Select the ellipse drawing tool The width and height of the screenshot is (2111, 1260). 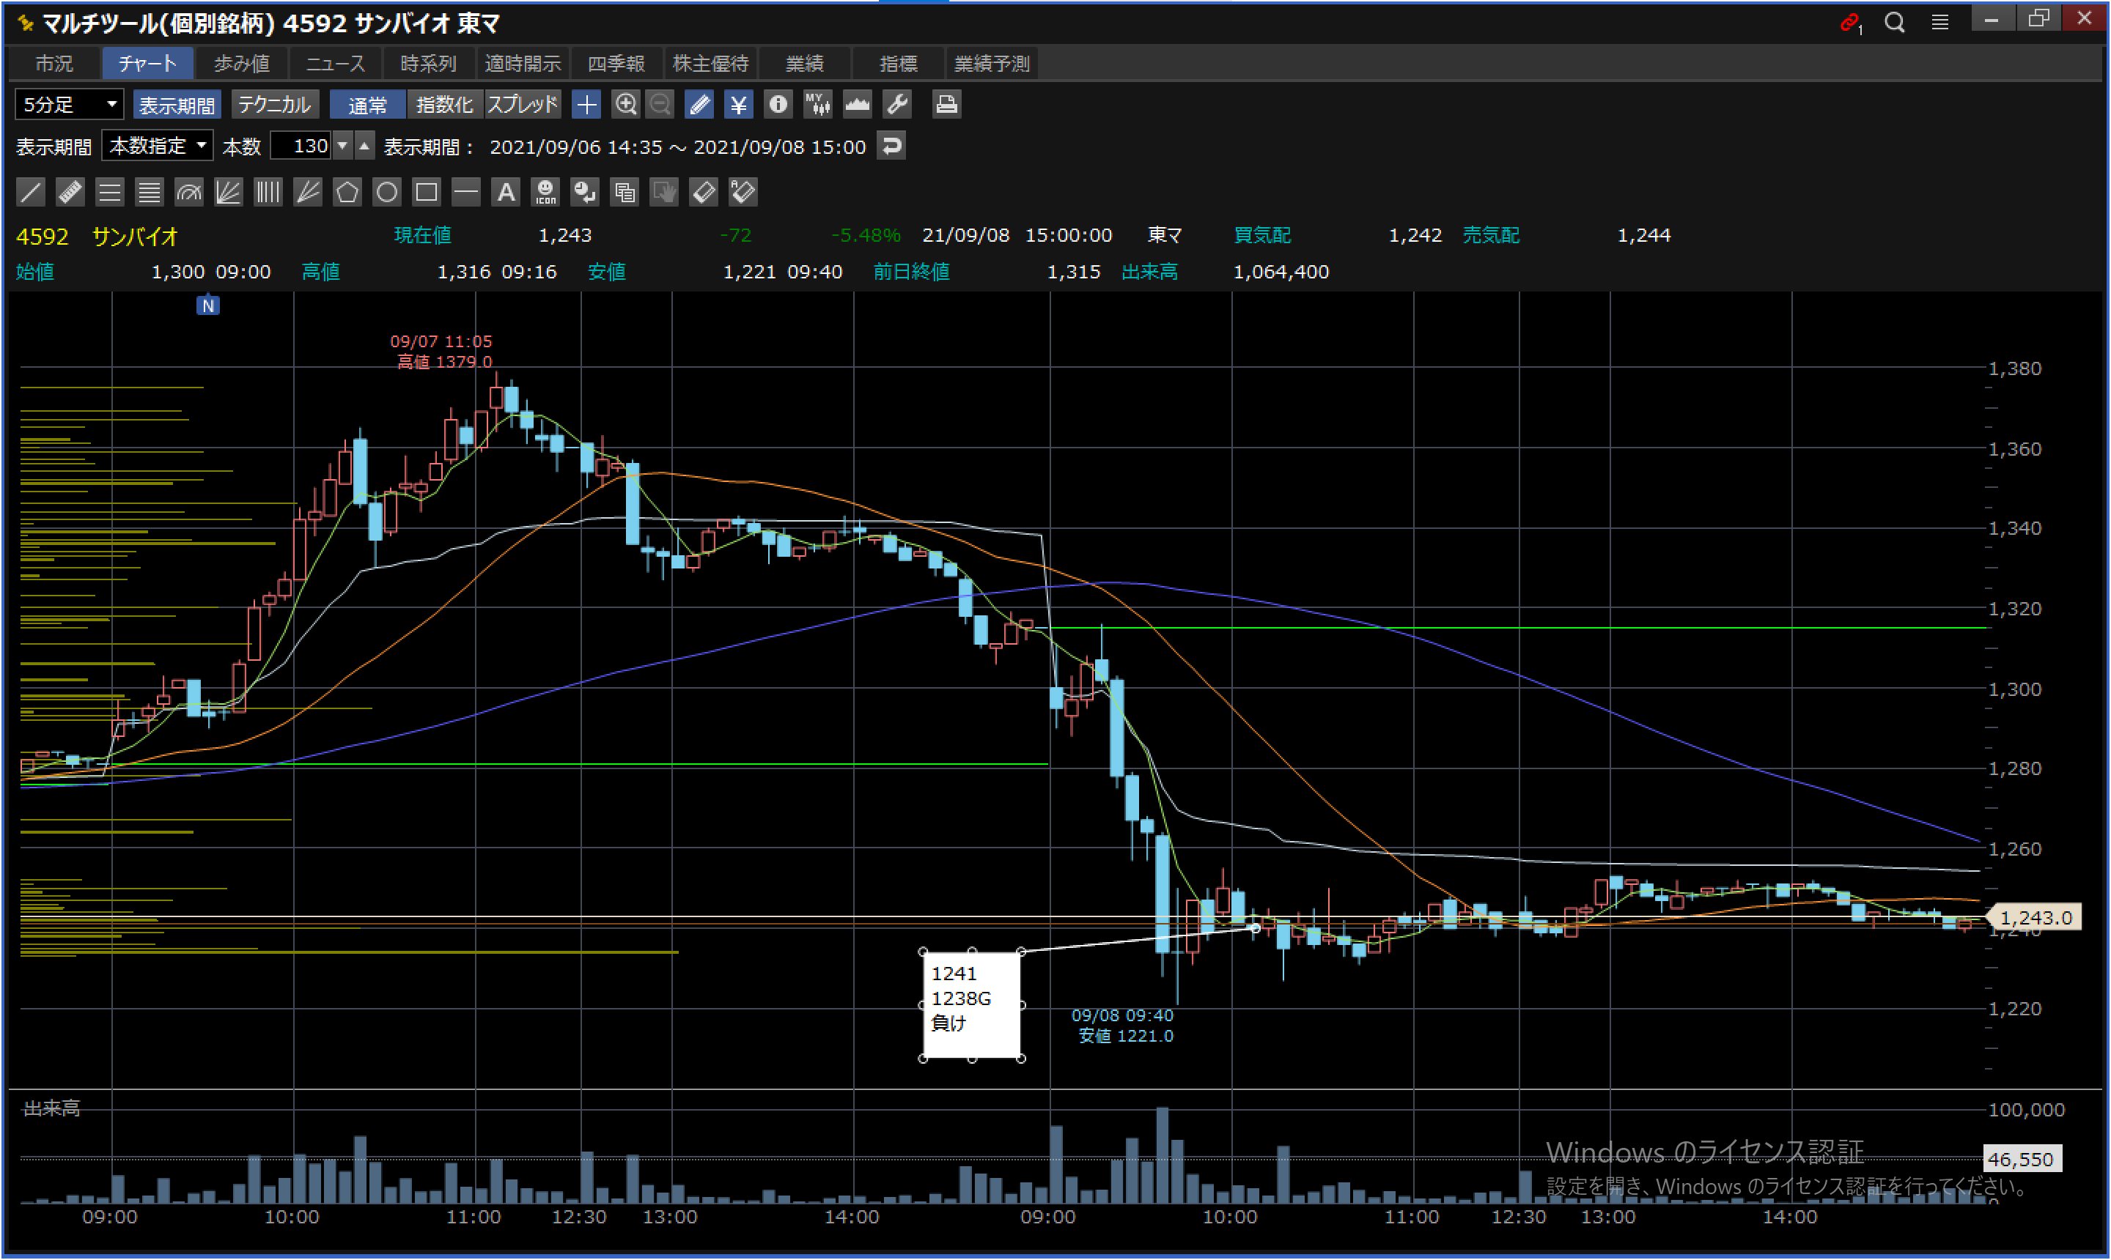pos(386,193)
